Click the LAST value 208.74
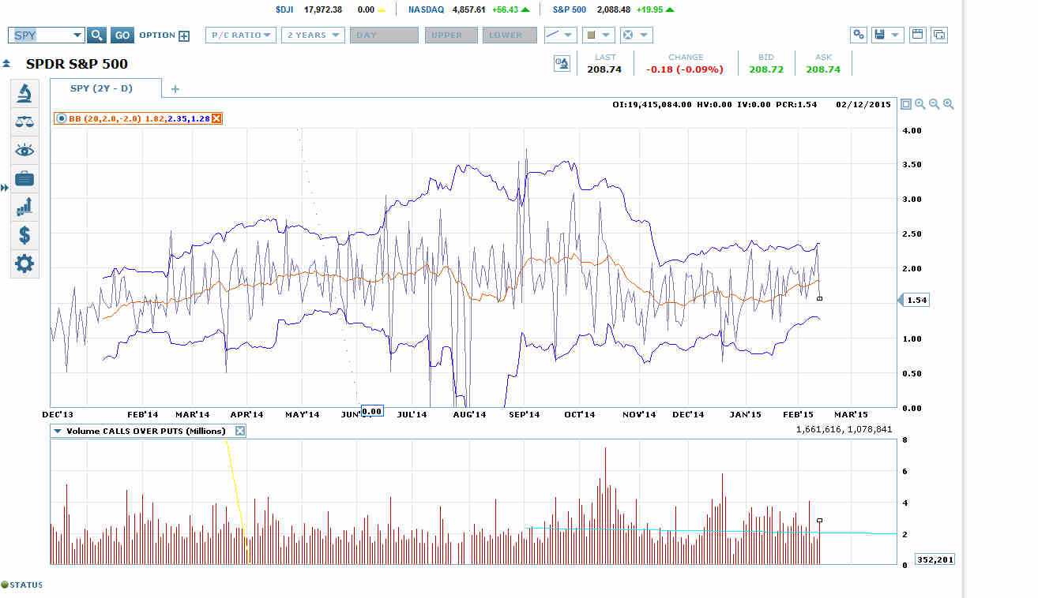 coord(604,69)
